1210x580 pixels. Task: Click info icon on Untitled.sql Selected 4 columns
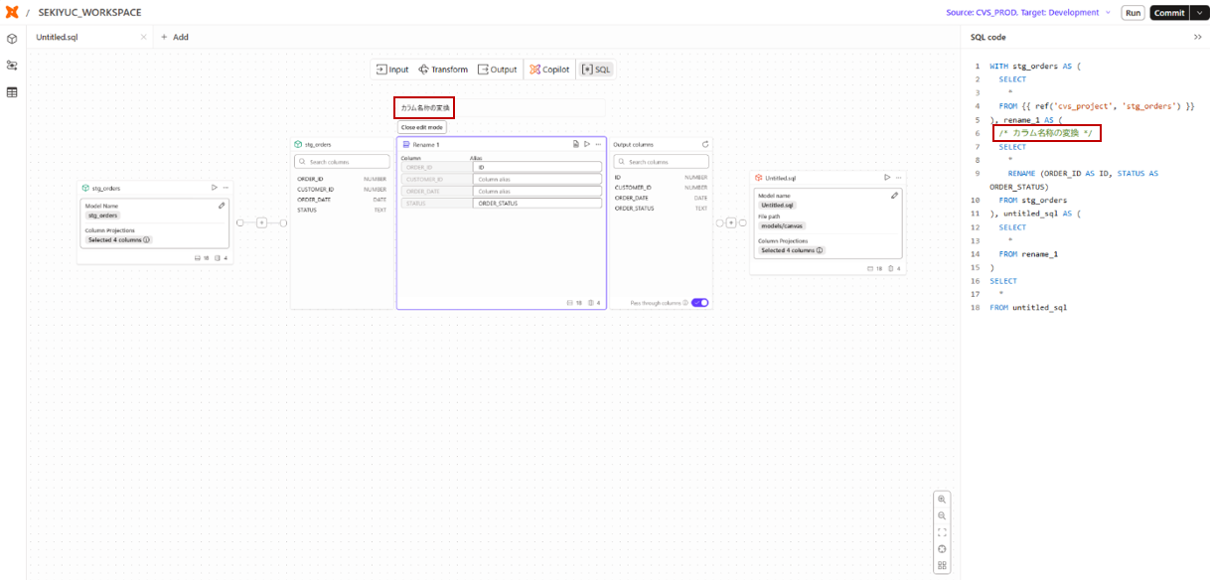820,250
